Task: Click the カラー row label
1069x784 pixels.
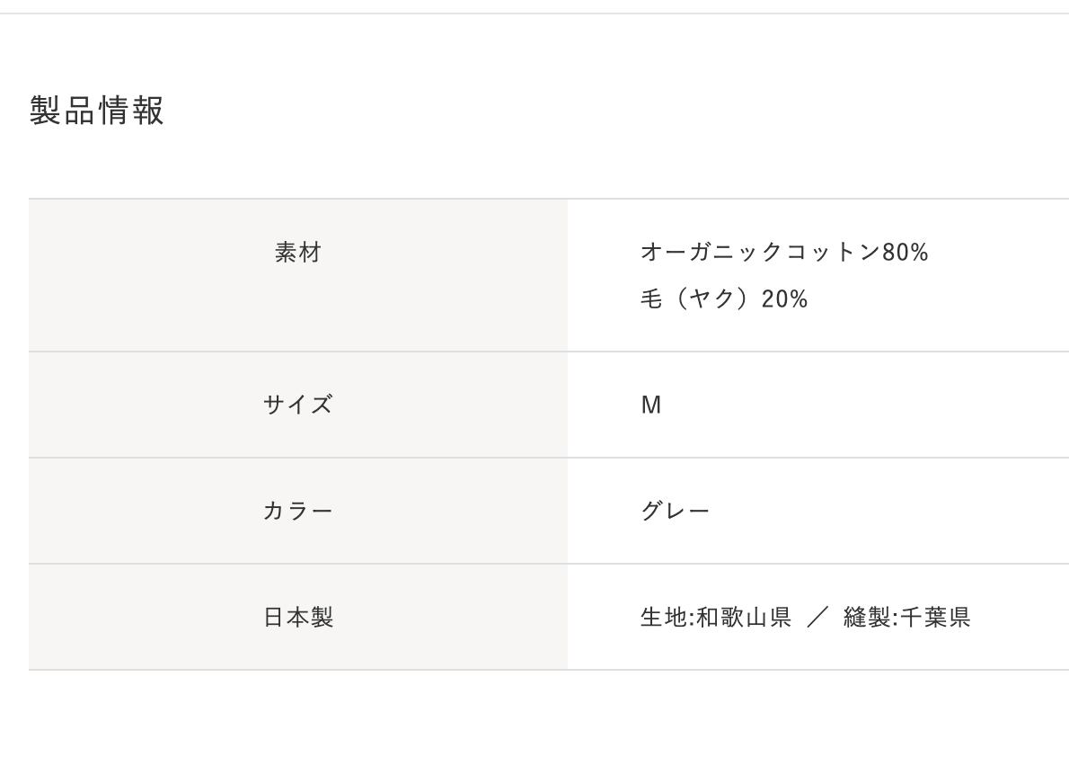Action: tap(298, 511)
